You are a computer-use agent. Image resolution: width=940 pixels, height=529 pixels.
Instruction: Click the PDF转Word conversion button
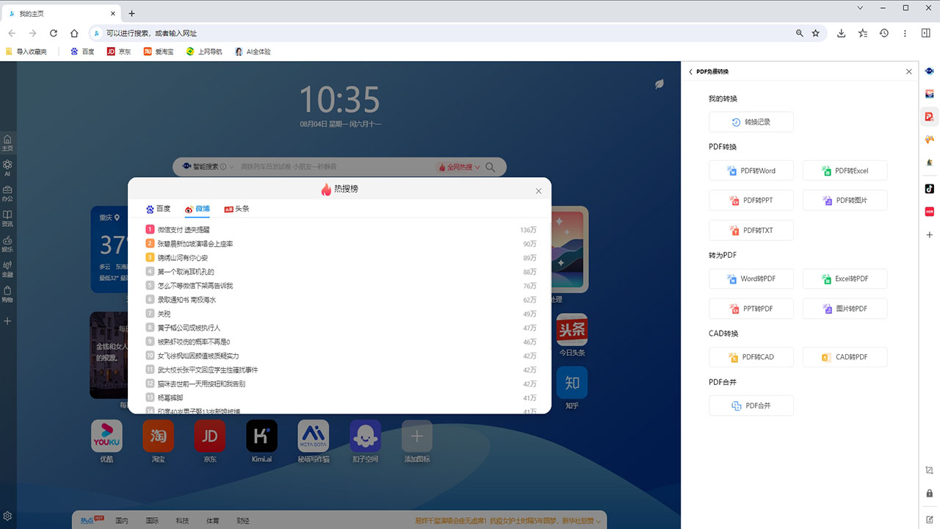tap(751, 170)
